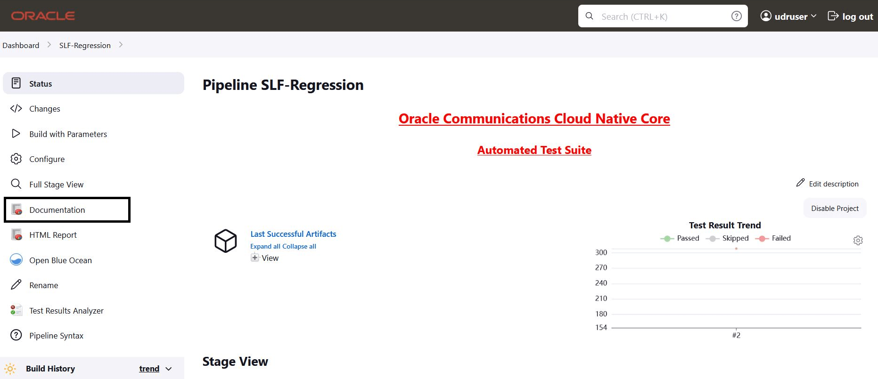
Task: Toggle the Passed legend series
Action: click(680, 238)
